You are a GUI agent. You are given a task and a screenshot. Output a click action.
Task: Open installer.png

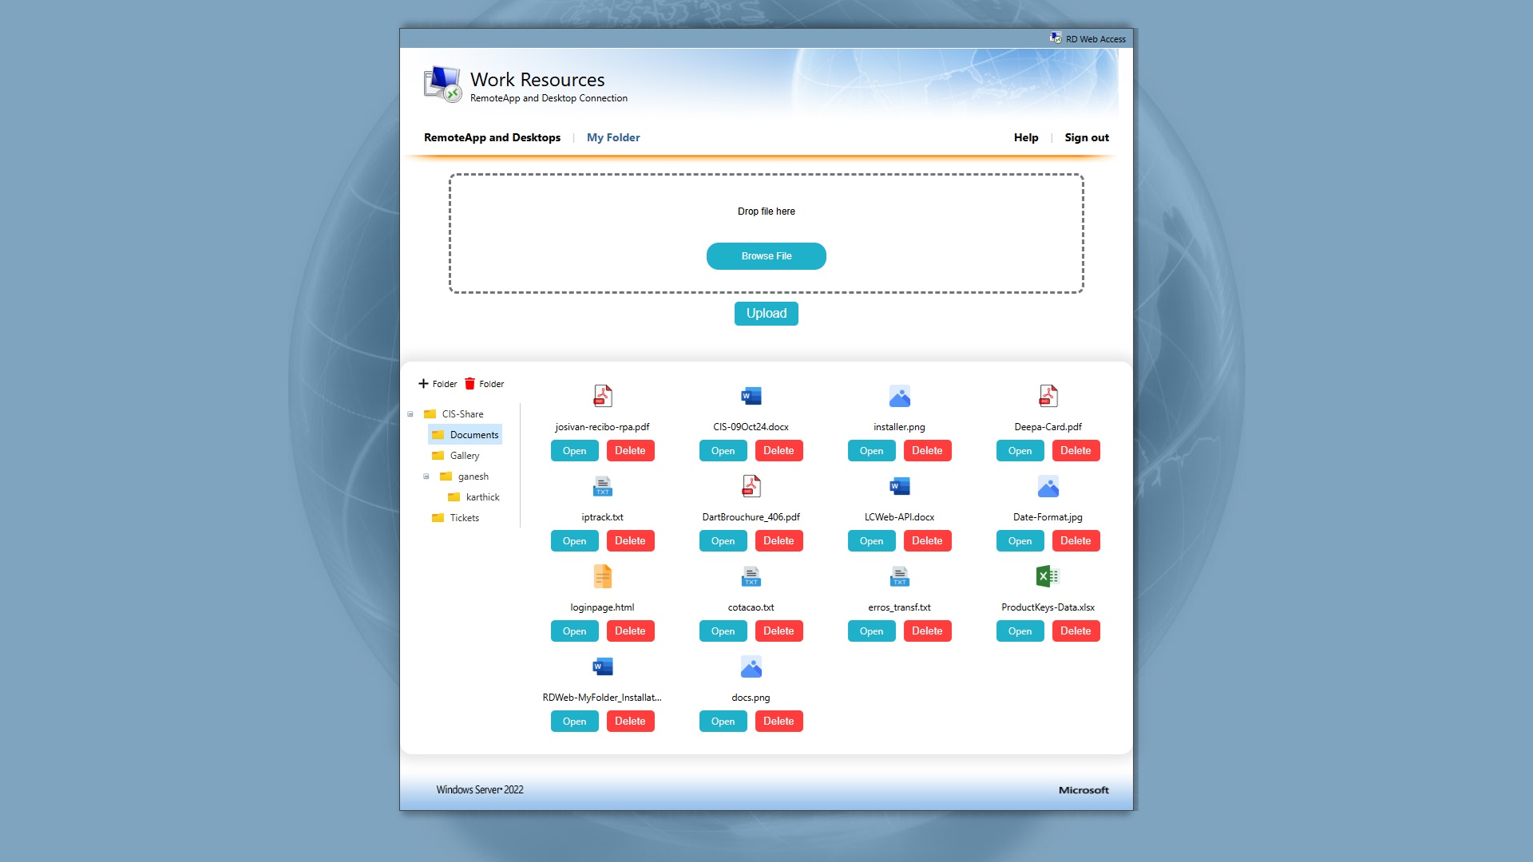click(x=872, y=451)
